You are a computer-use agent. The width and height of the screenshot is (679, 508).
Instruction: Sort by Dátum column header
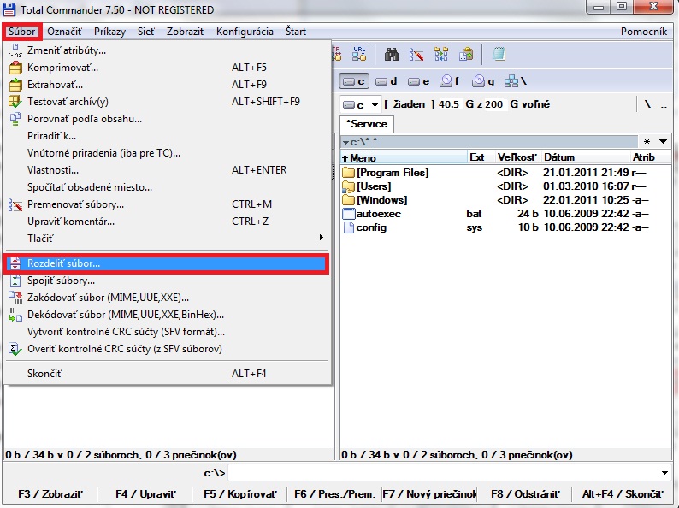[585, 157]
